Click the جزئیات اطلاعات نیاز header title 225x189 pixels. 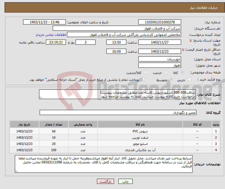[x=204, y=8]
